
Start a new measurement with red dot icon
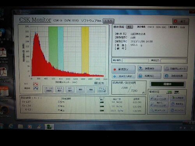pos(123,69)
